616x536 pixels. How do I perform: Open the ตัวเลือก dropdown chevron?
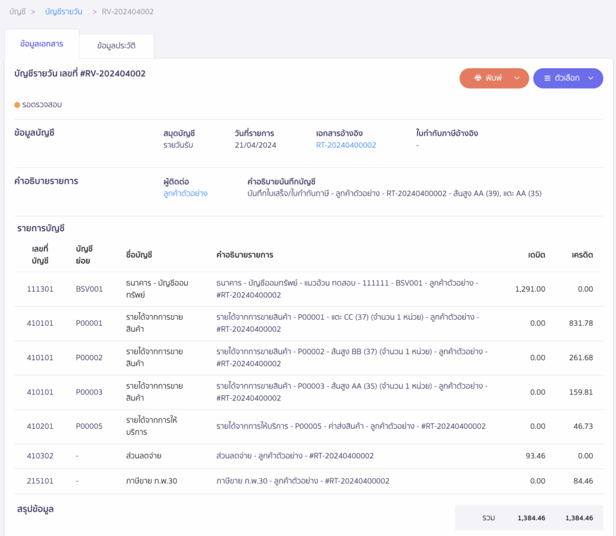point(591,78)
